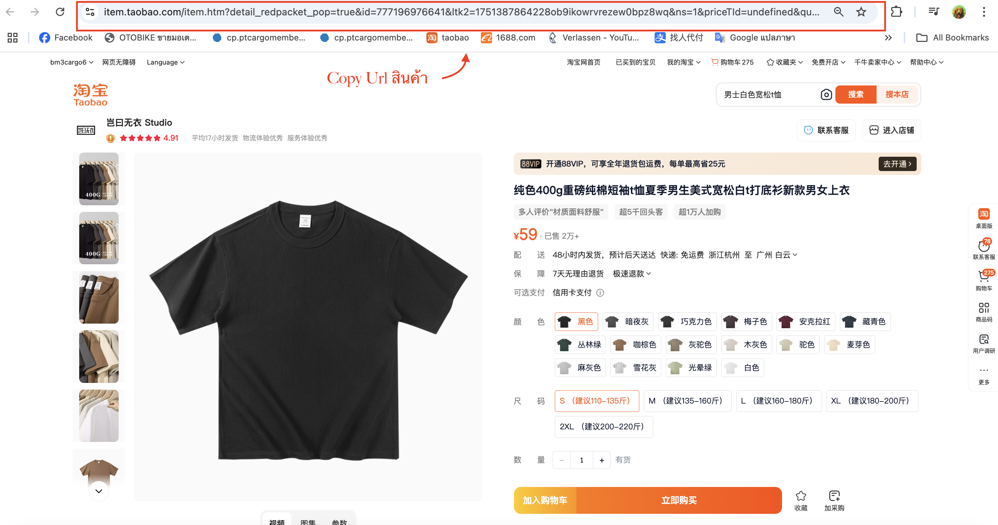Click the 进入店铺 button
Screen dimensions: 998x525
click(892, 130)
